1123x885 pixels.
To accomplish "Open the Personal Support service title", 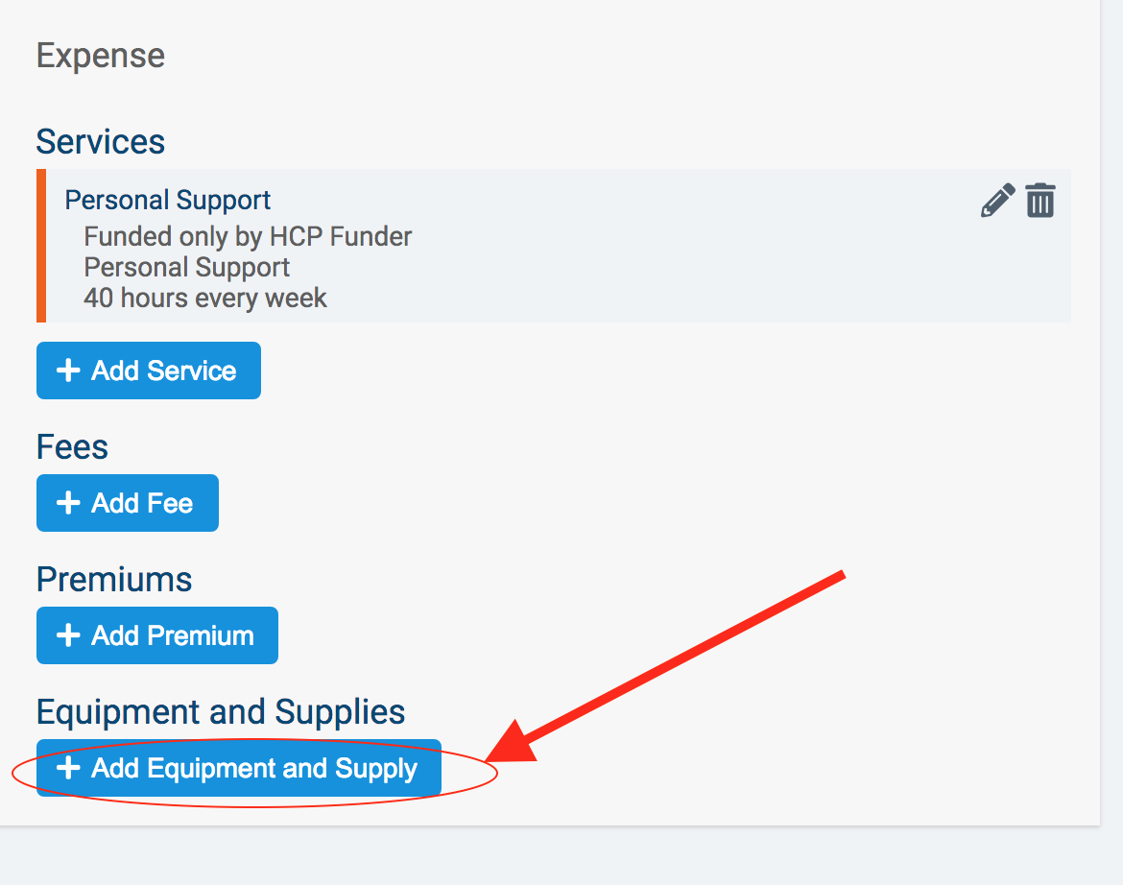I will click(x=168, y=200).
